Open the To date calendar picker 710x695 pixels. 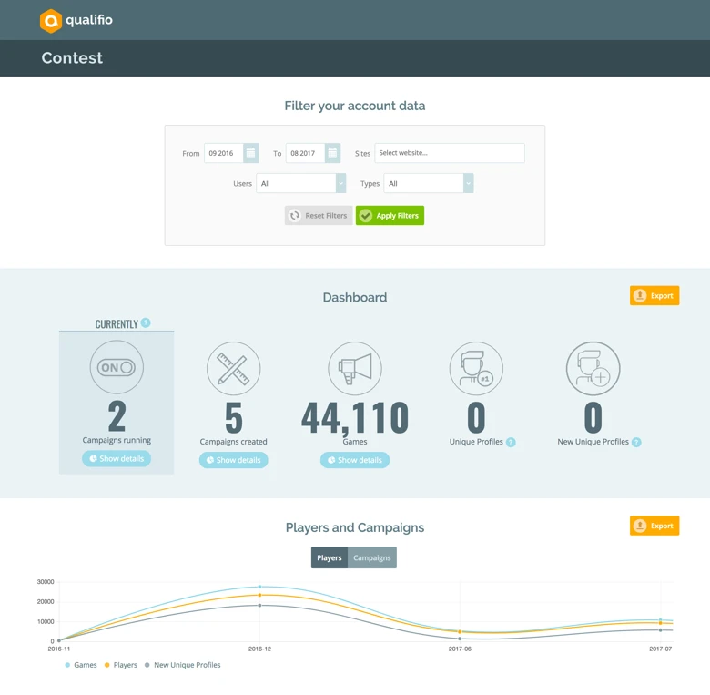pos(332,153)
